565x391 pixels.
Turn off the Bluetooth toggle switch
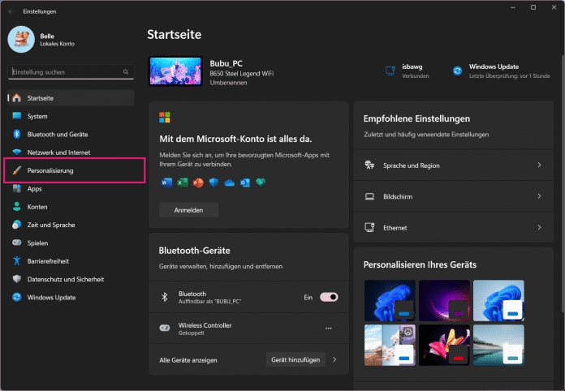tap(329, 298)
